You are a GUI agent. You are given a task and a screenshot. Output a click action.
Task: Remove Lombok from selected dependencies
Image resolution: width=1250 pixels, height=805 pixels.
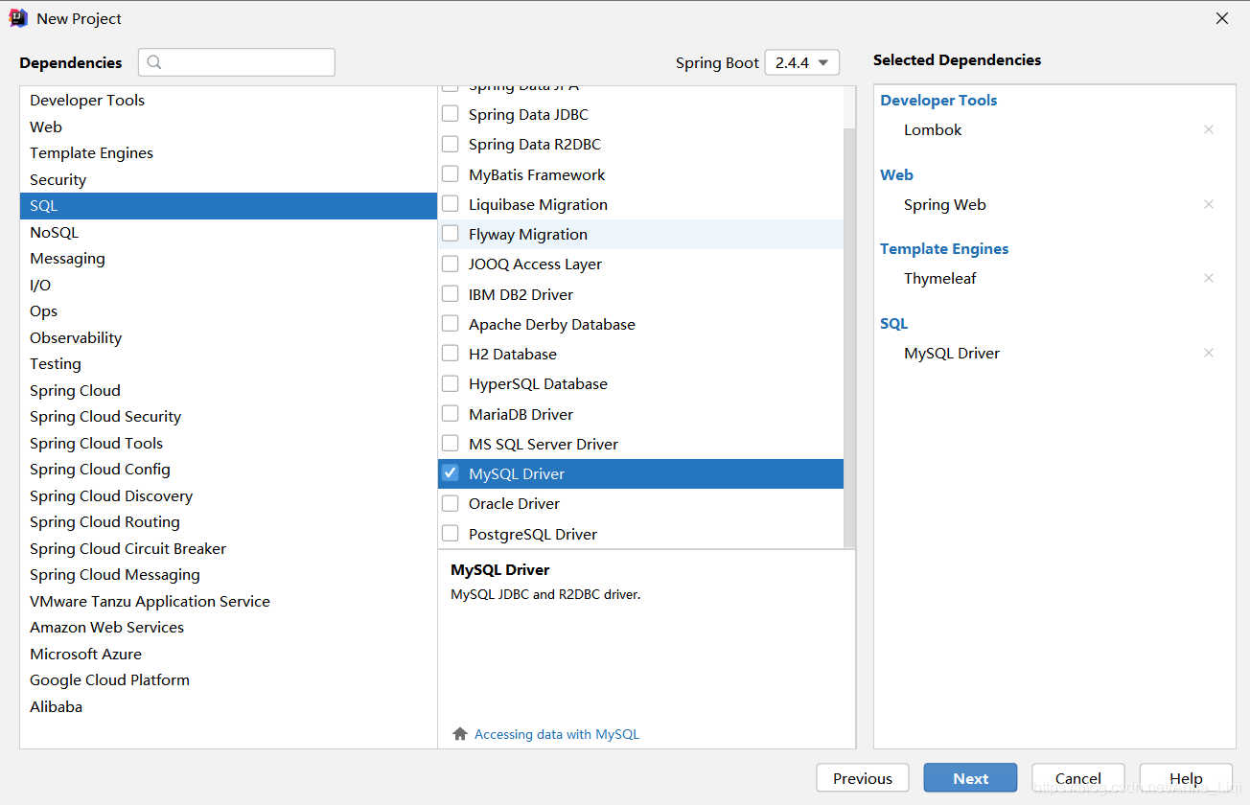click(x=1209, y=129)
